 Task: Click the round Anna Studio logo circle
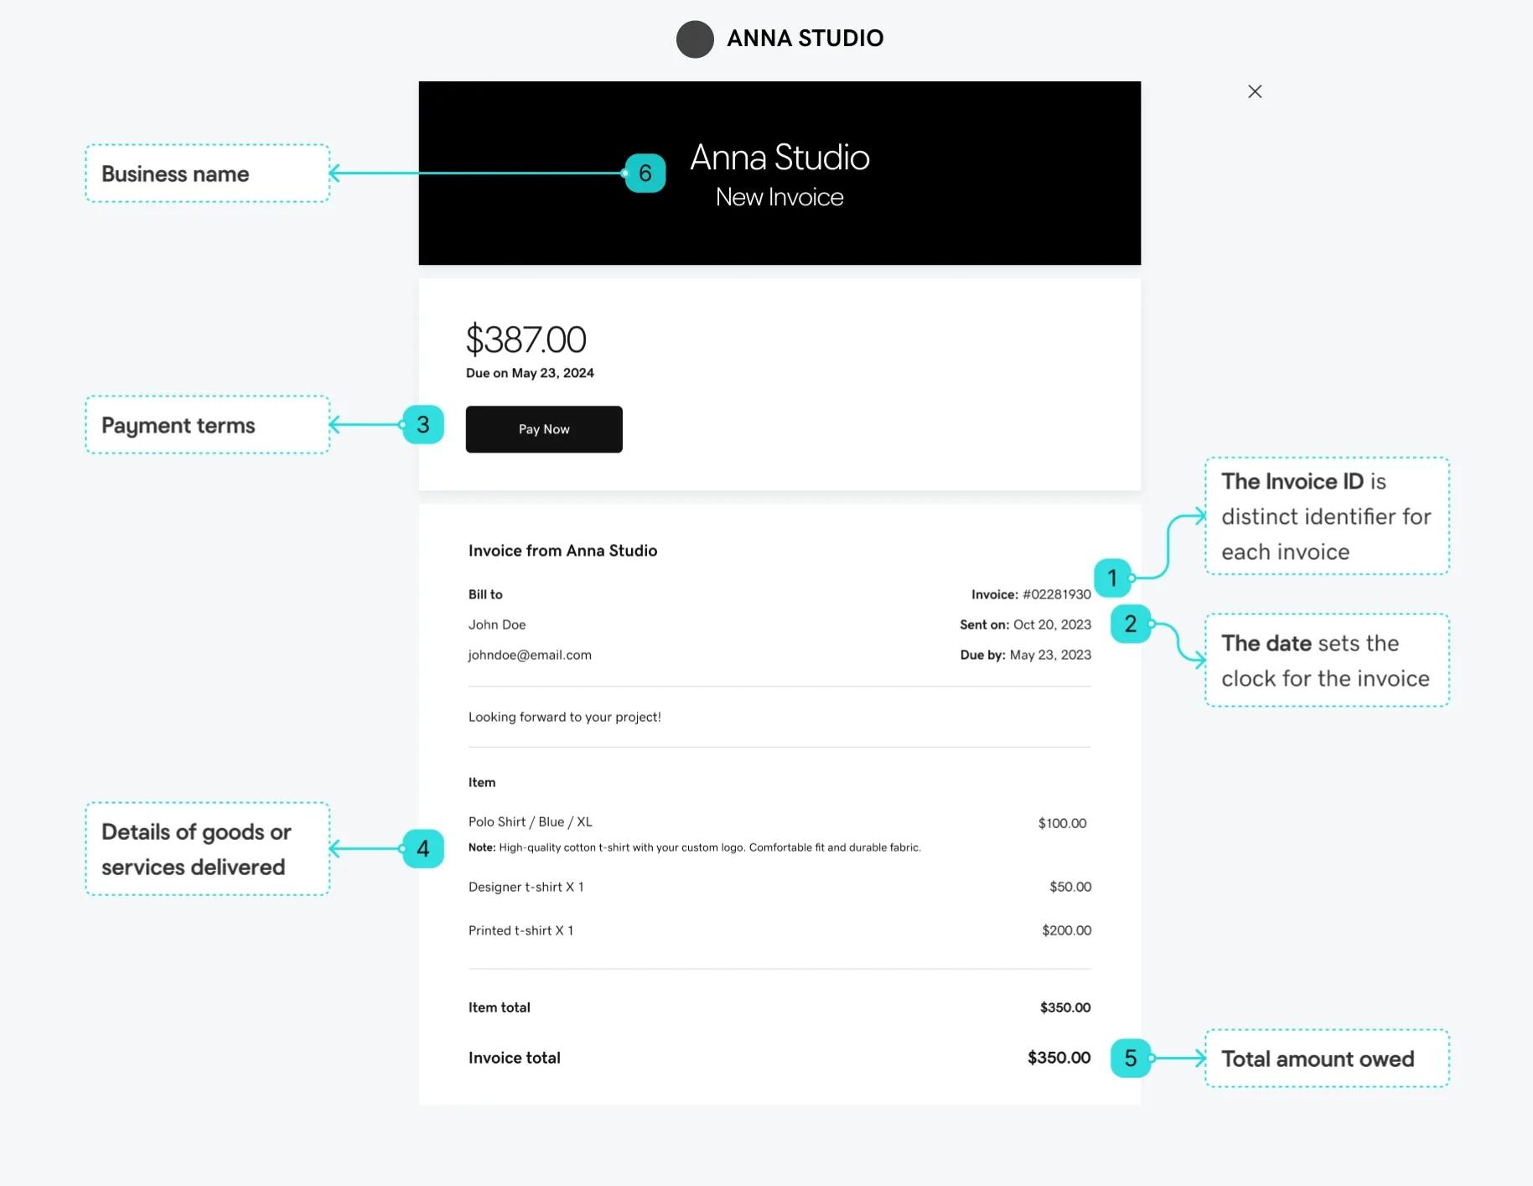coord(695,39)
